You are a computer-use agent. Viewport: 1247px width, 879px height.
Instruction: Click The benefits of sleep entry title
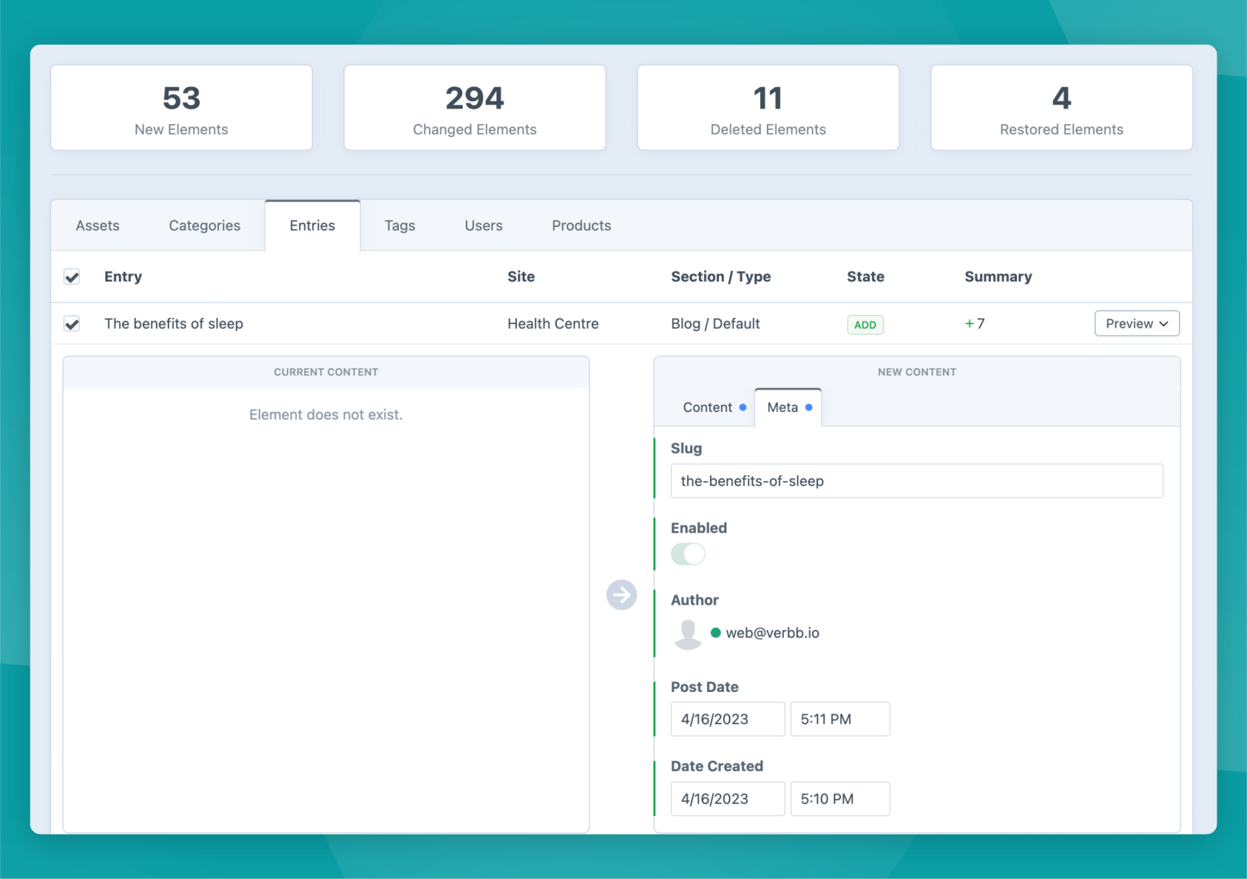point(173,324)
